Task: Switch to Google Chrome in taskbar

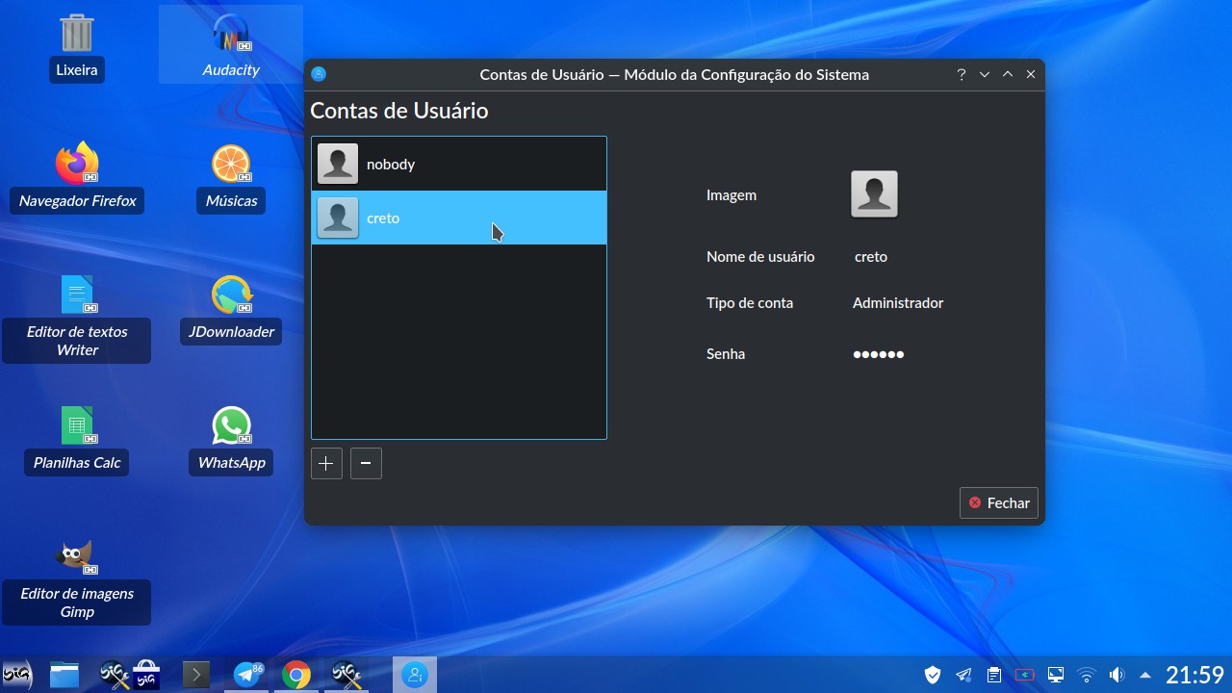Action: 297,676
